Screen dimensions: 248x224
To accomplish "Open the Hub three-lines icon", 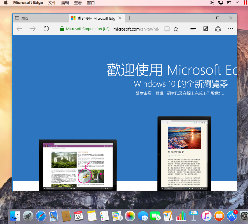I will point(193,29).
